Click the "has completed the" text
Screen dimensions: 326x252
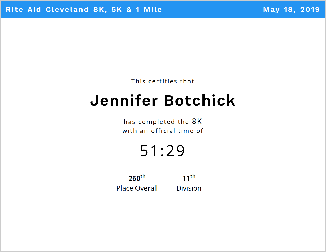point(156,122)
